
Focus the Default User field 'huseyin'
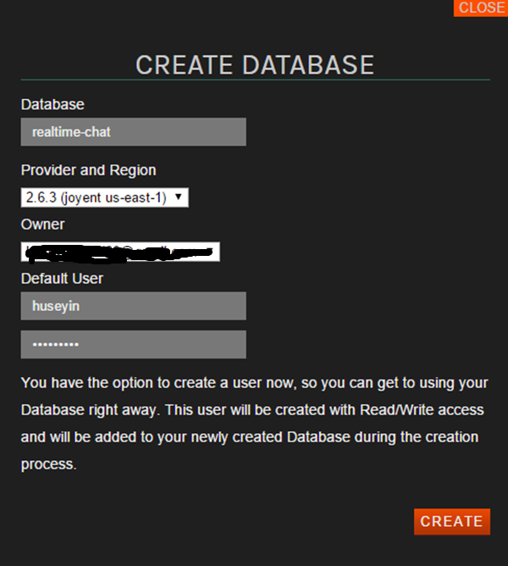click(133, 306)
